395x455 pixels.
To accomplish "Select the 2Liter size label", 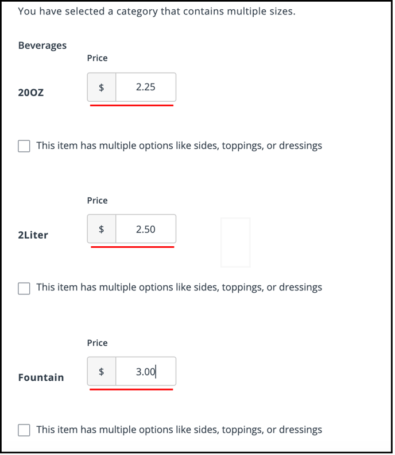I will tap(33, 235).
